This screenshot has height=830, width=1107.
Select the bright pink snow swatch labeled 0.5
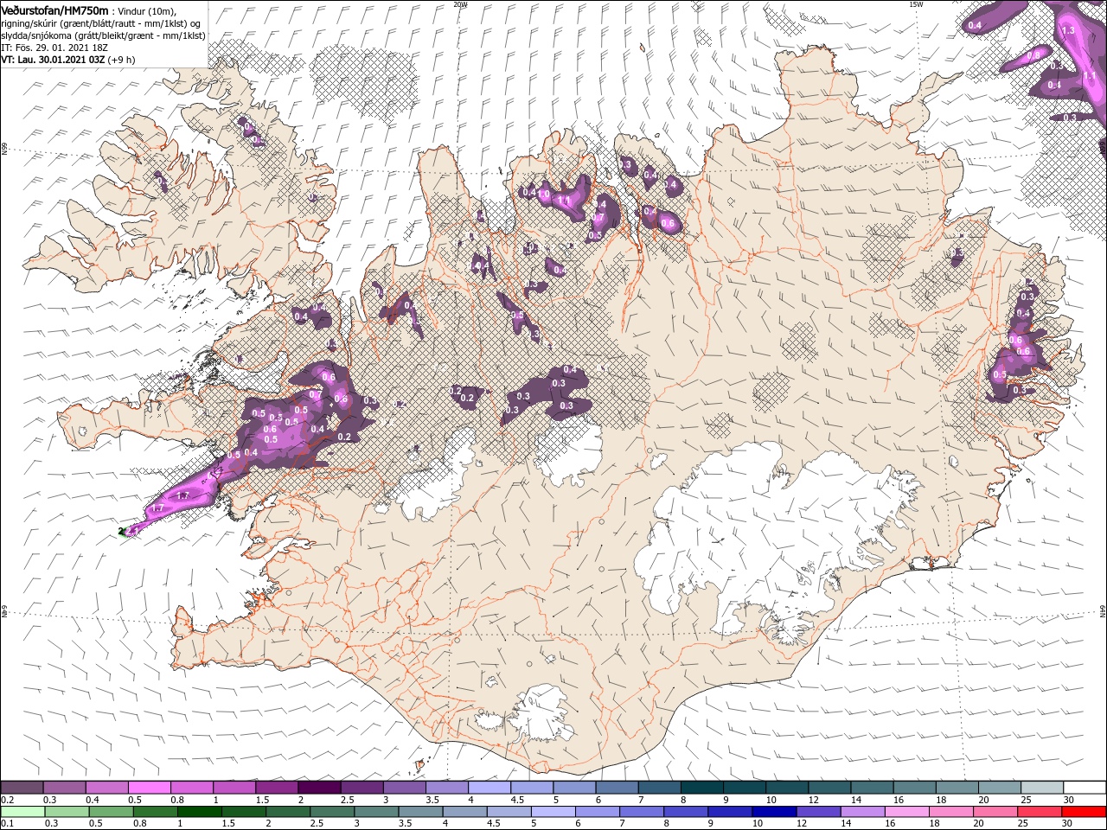(x=149, y=788)
